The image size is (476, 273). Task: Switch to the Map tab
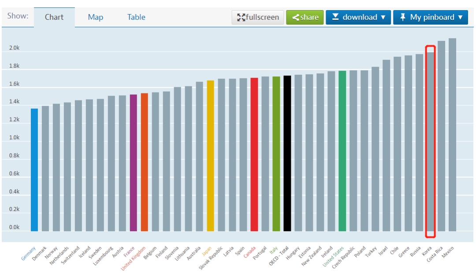(x=95, y=17)
